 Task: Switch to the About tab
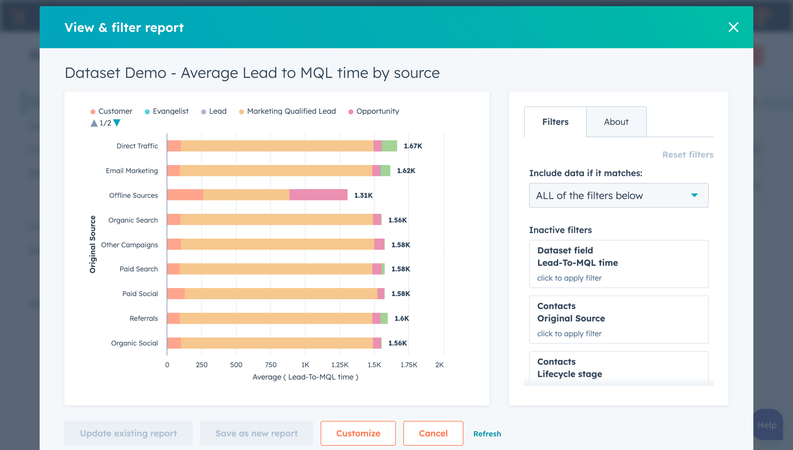(x=616, y=122)
